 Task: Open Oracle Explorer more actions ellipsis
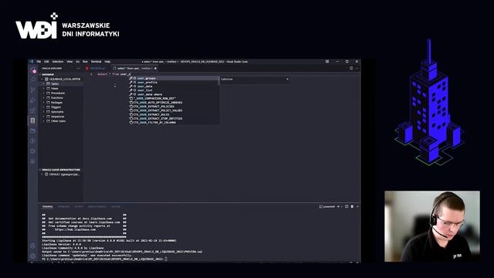79,69
